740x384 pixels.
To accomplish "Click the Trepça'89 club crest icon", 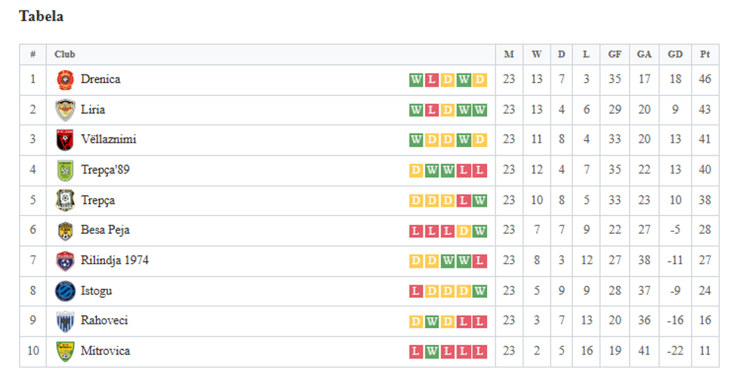I will (66, 170).
